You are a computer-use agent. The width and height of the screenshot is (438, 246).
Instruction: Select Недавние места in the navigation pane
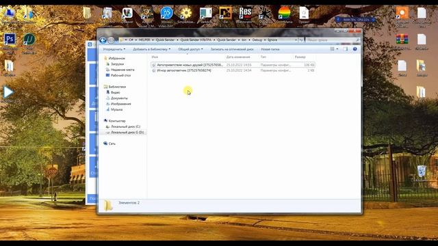(123, 70)
